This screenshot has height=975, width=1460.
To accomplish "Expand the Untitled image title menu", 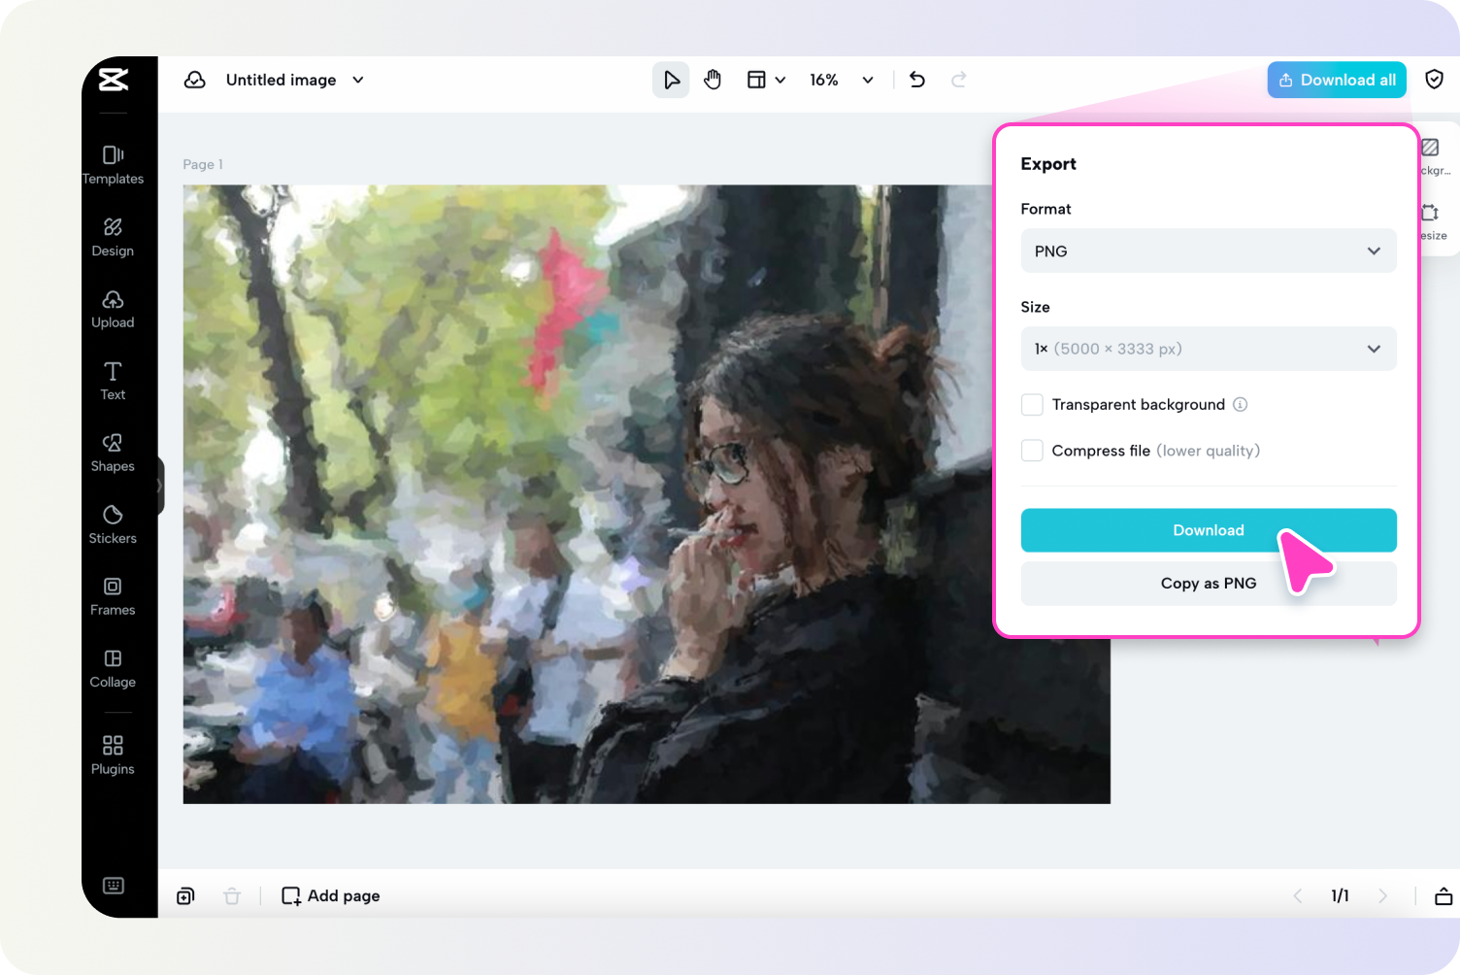I will tap(358, 80).
